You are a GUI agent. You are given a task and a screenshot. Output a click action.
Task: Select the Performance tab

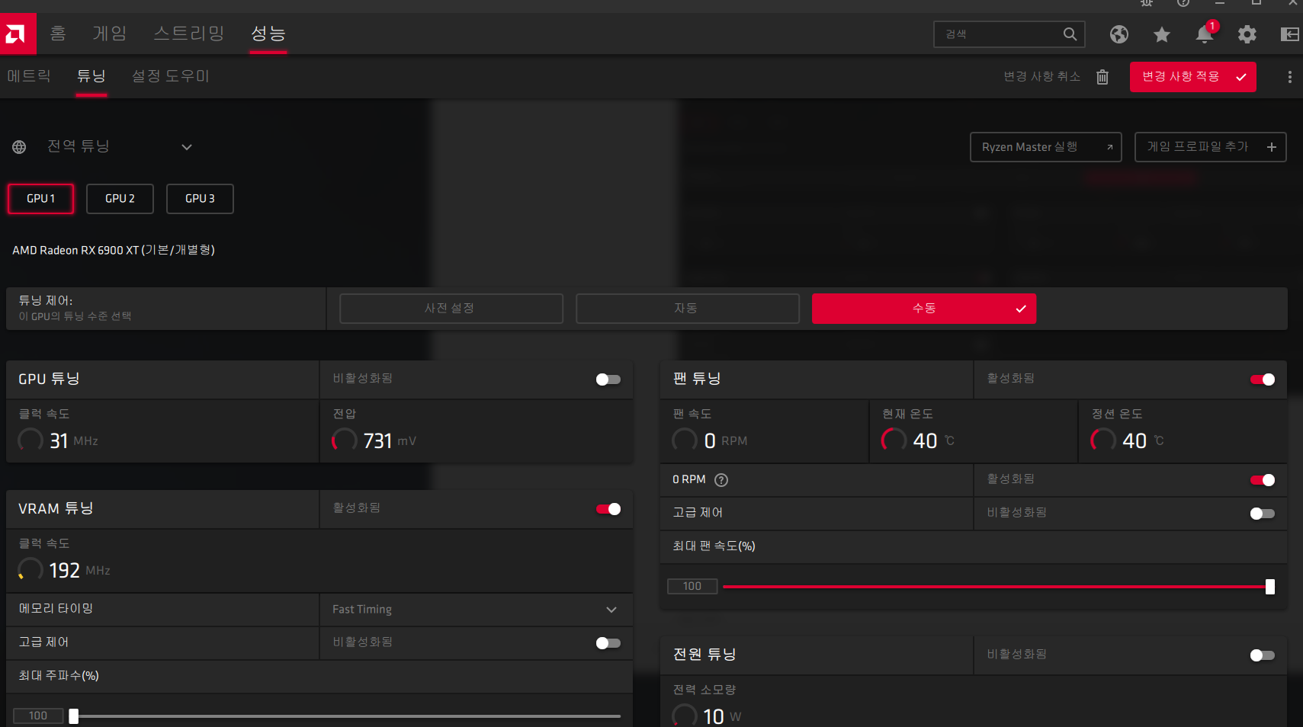(268, 34)
